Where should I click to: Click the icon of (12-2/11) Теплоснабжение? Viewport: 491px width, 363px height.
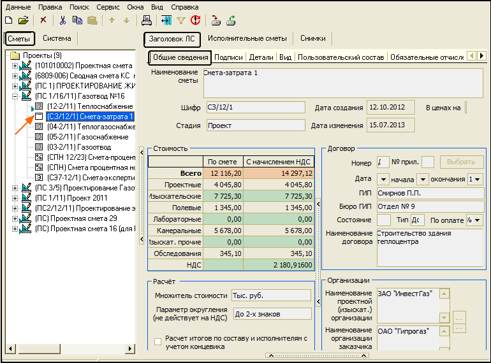click(x=39, y=106)
